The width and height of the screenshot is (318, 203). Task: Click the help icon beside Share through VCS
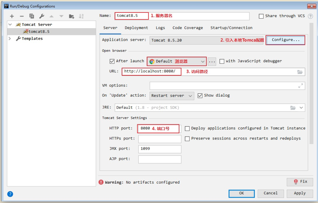pyautogui.click(x=310, y=16)
